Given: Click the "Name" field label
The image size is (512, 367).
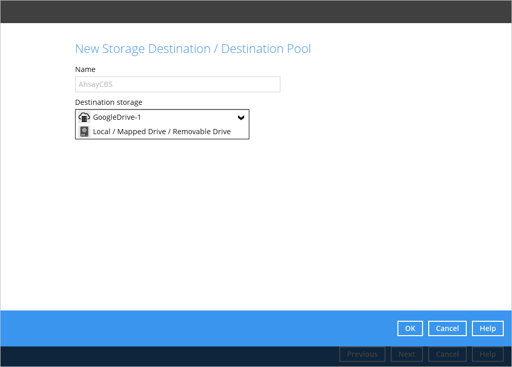Looking at the screenshot, I should 85,69.
